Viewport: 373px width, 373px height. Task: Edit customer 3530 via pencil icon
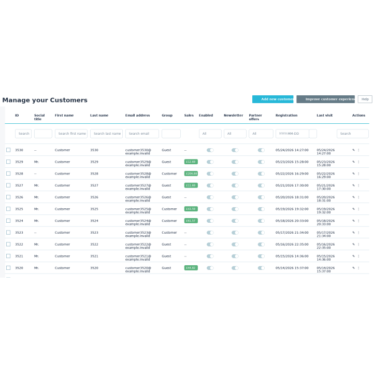click(x=353, y=150)
